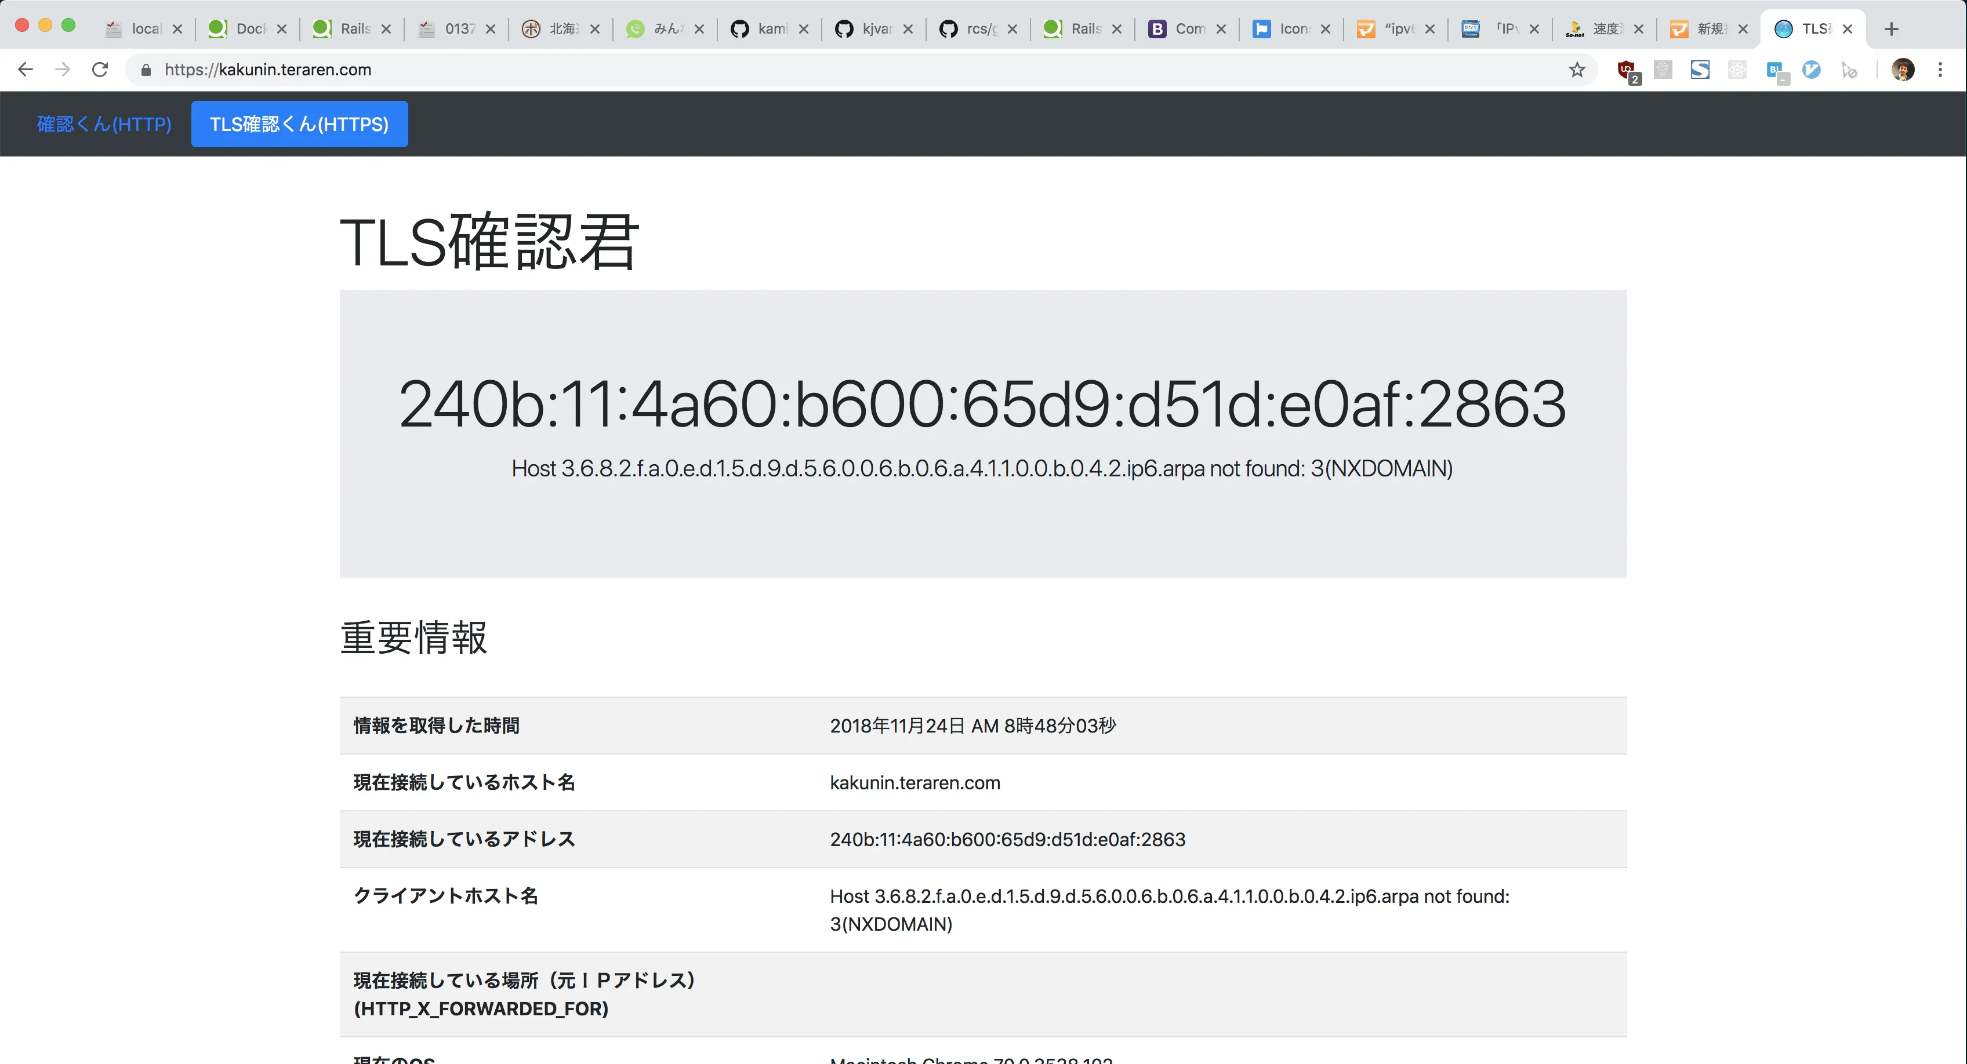The image size is (1967, 1064).
Task: Click the uBlock Origin extension icon
Action: (x=1625, y=70)
